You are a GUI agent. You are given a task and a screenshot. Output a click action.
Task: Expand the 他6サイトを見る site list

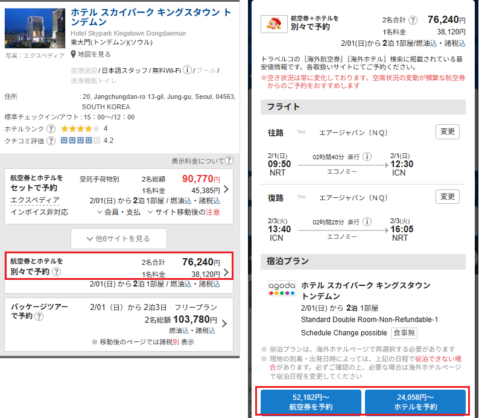pyautogui.click(x=118, y=239)
